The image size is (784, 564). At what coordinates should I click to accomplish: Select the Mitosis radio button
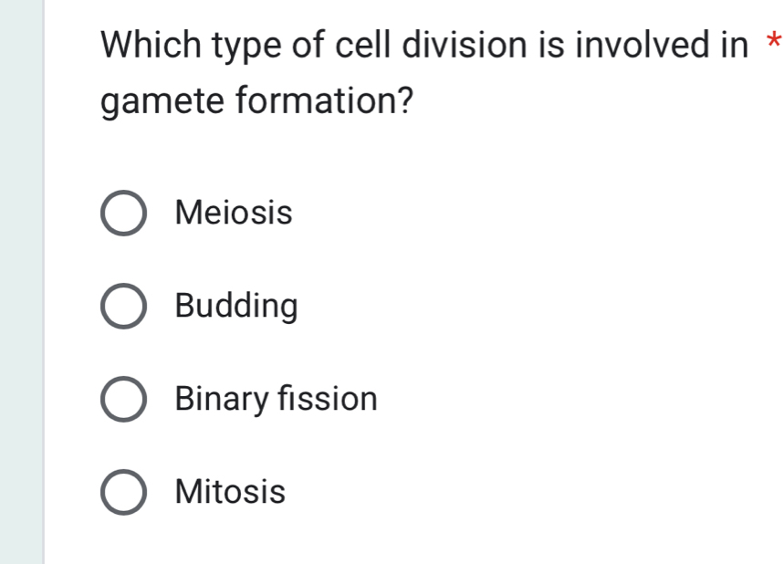coord(123,492)
